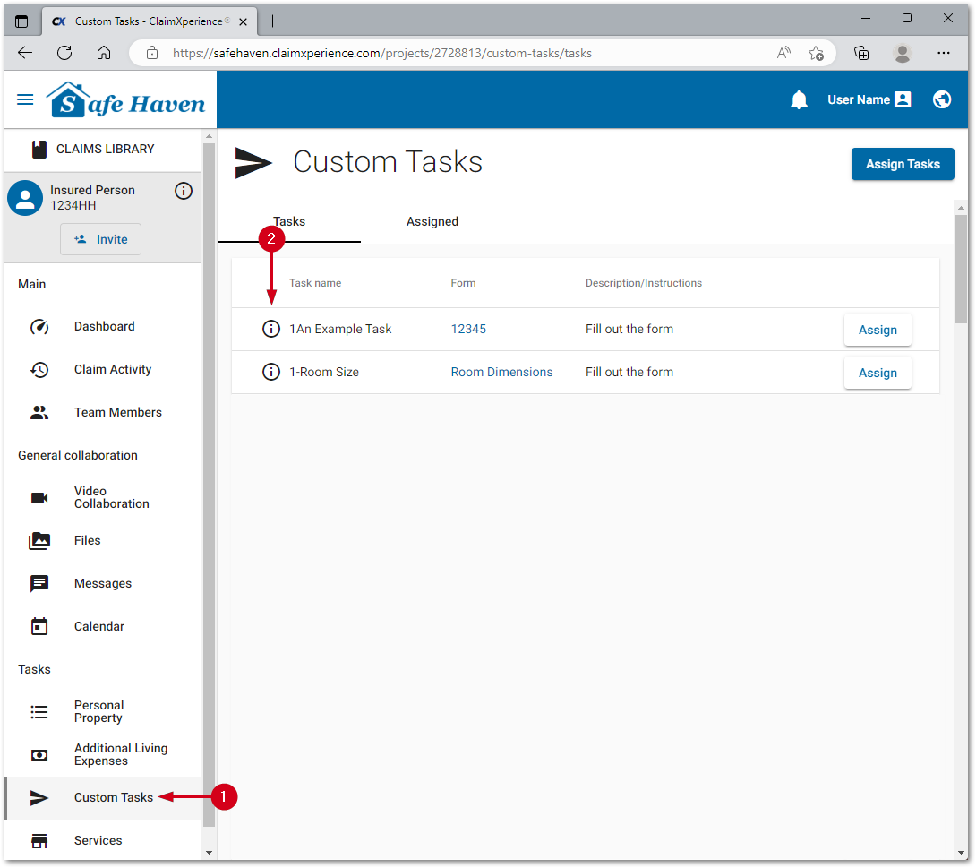This screenshot has width=976, height=868.
Task: Click the Invite button
Action: click(x=100, y=239)
